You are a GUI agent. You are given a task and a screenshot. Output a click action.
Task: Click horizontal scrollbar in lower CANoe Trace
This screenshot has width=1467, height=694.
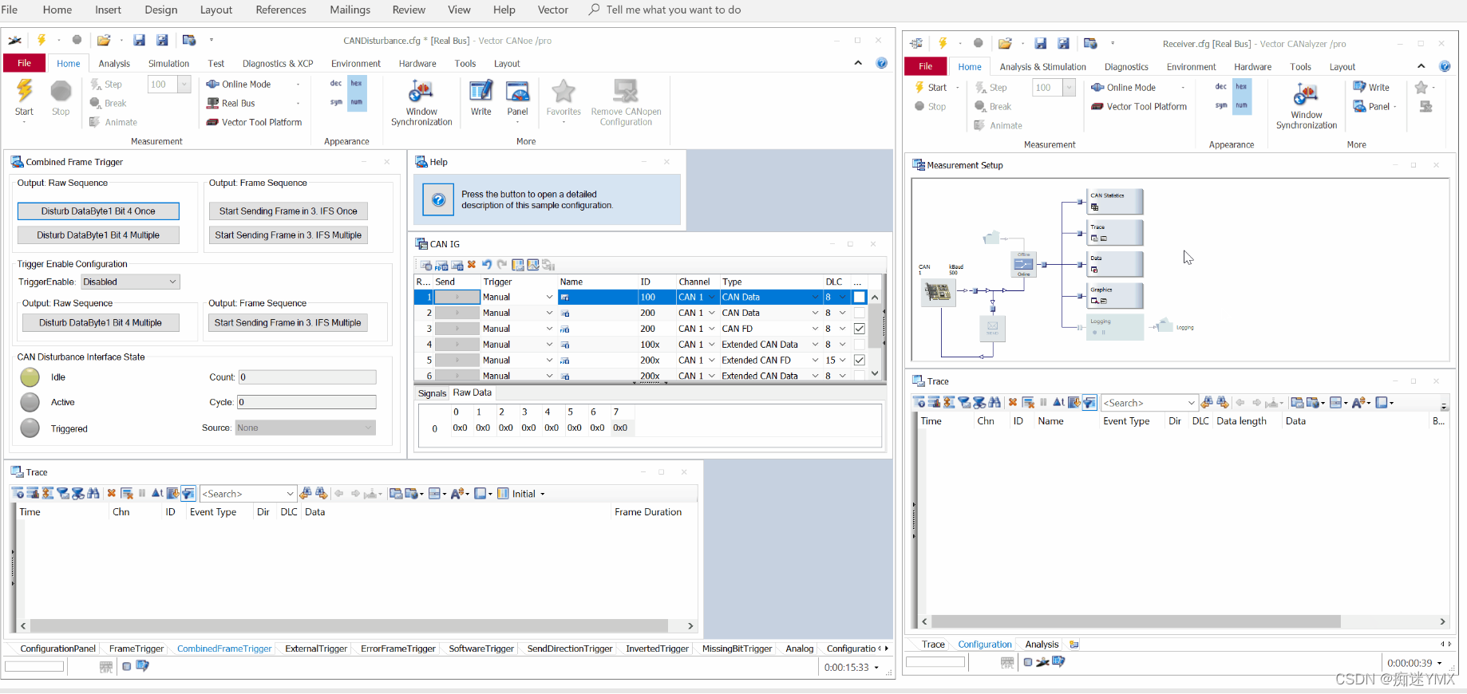pos(349,626)
